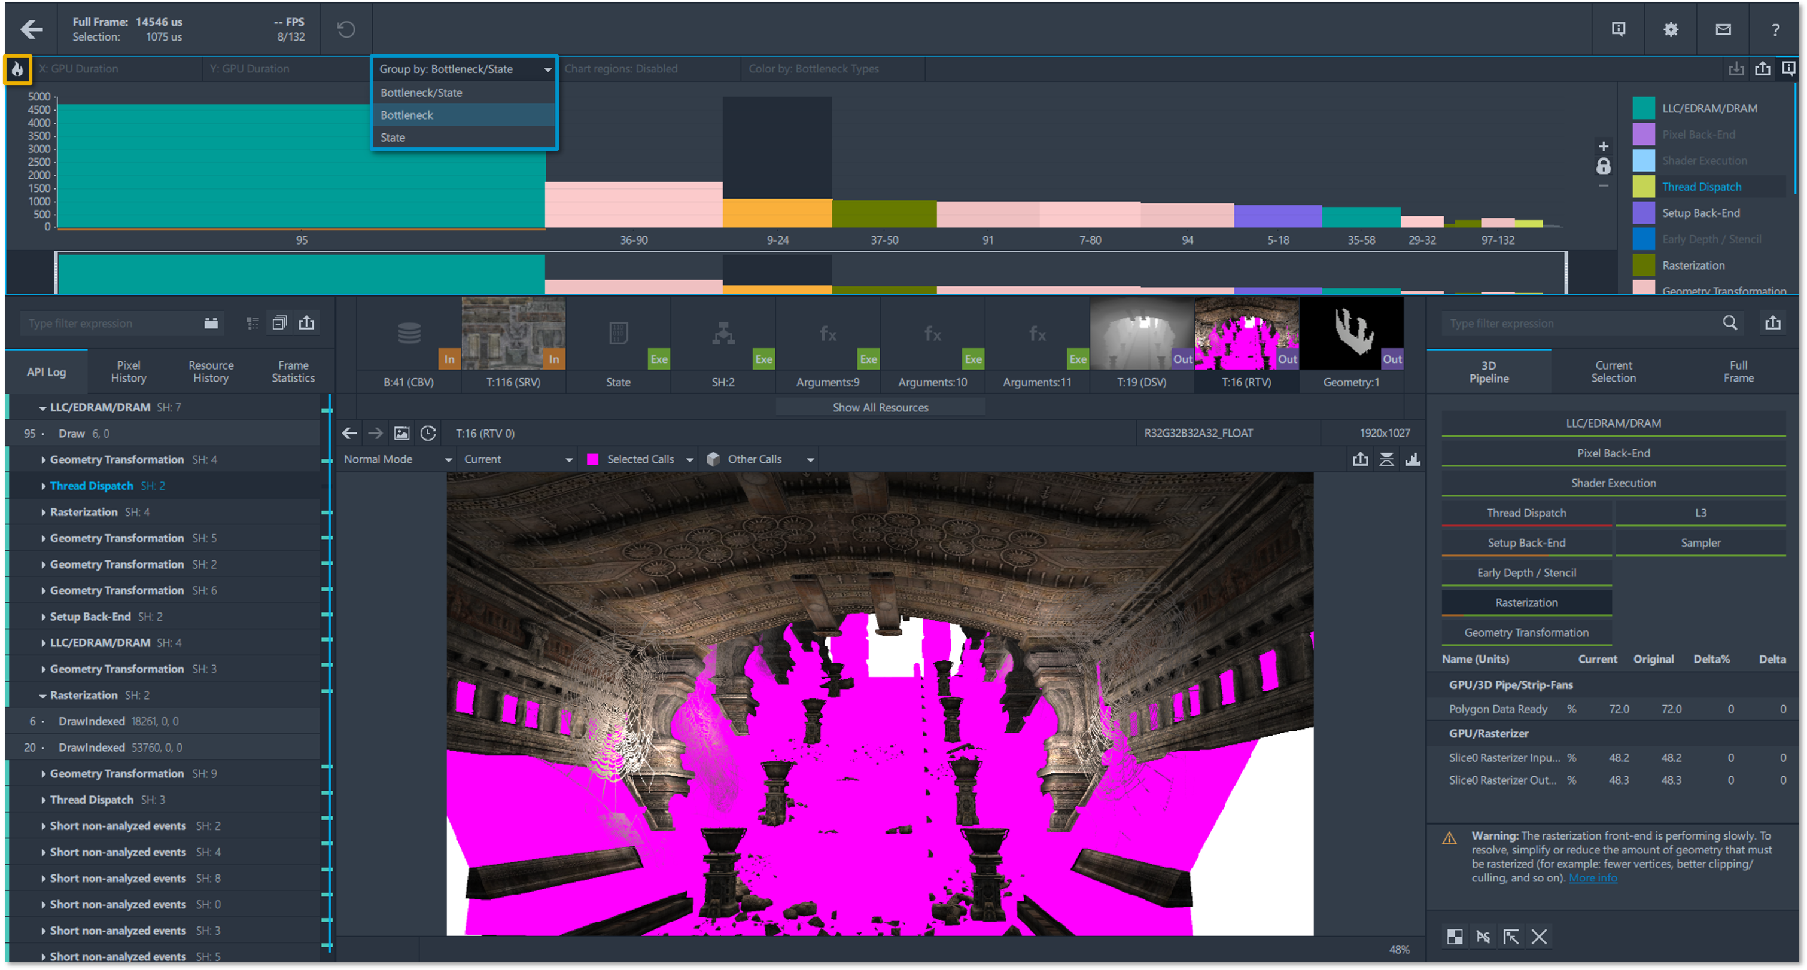Toggle the Pixel Back-End legend entry

pos(1698,135)
